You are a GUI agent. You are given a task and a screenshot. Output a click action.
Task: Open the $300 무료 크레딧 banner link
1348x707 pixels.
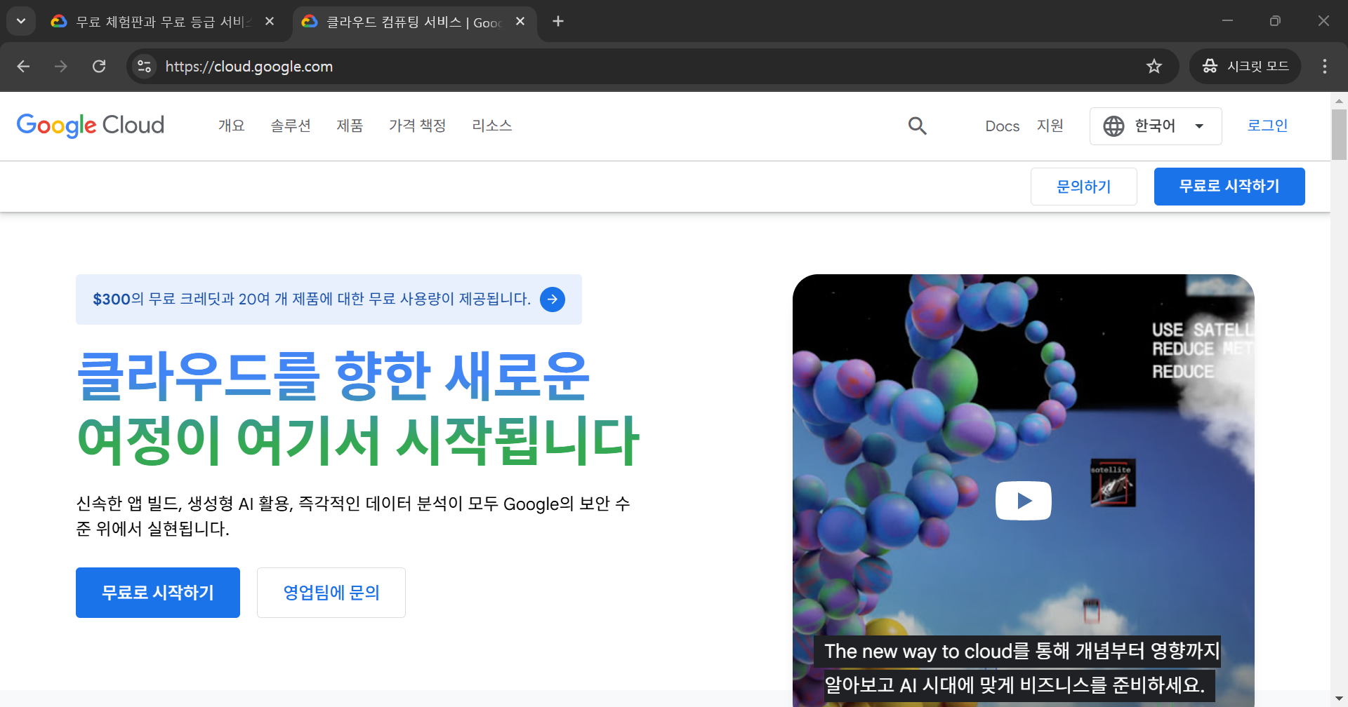[x=329, y=299]
